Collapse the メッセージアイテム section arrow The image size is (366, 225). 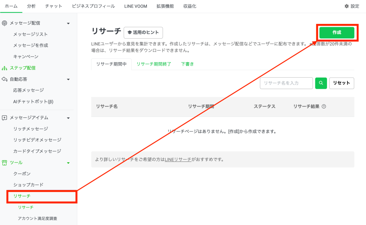pos(68,118)
